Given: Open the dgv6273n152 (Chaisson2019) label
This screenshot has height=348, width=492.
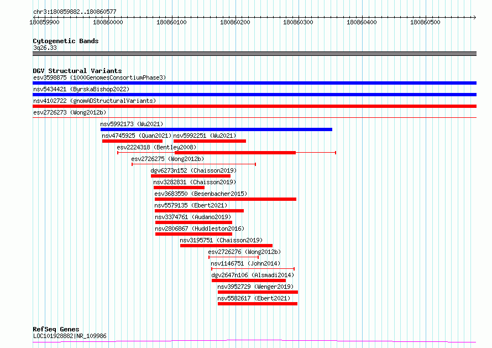Looking at the screenshot, I should pos(193,170).
